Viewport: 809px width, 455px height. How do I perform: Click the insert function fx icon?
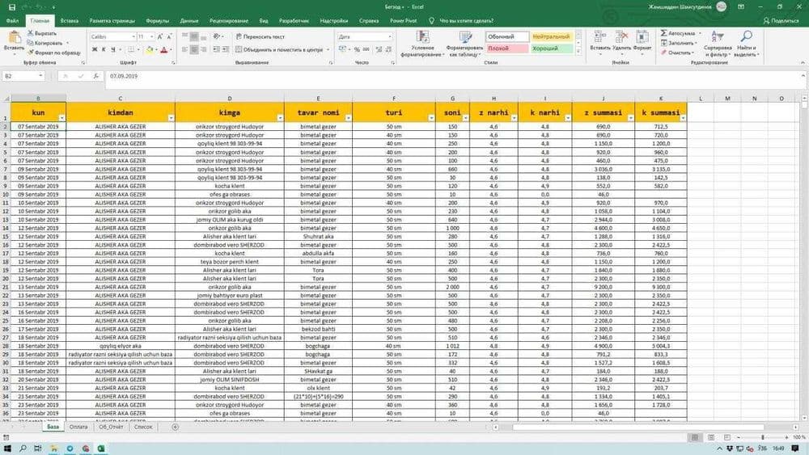96,76
